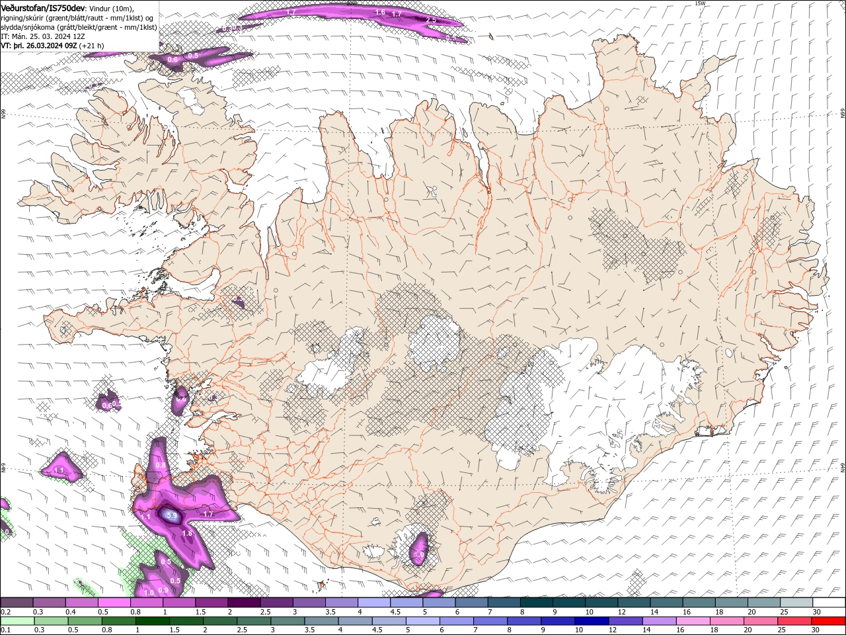This screenshot has height=635, width=846.
Task: Click the light gray 25 swatch in upper legend row
Action: (x=797, y=603)
